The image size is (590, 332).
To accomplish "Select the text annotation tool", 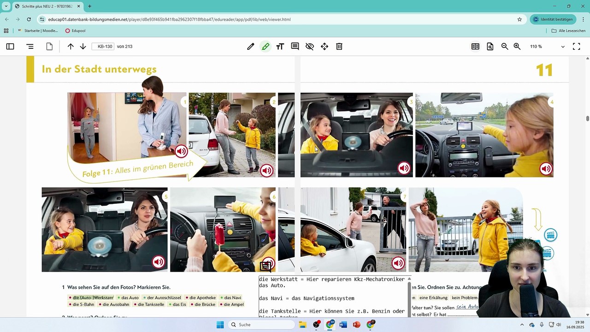I will click(x=280, y=47).
